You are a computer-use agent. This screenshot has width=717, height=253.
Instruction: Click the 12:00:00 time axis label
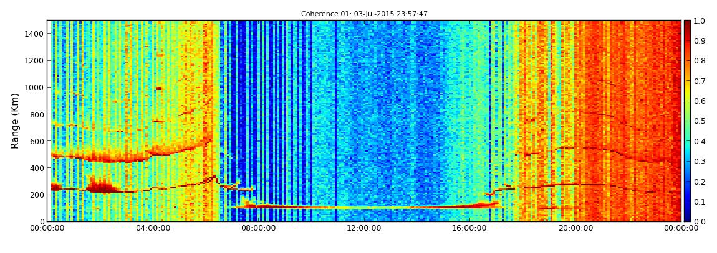click(x=364, y=228)
